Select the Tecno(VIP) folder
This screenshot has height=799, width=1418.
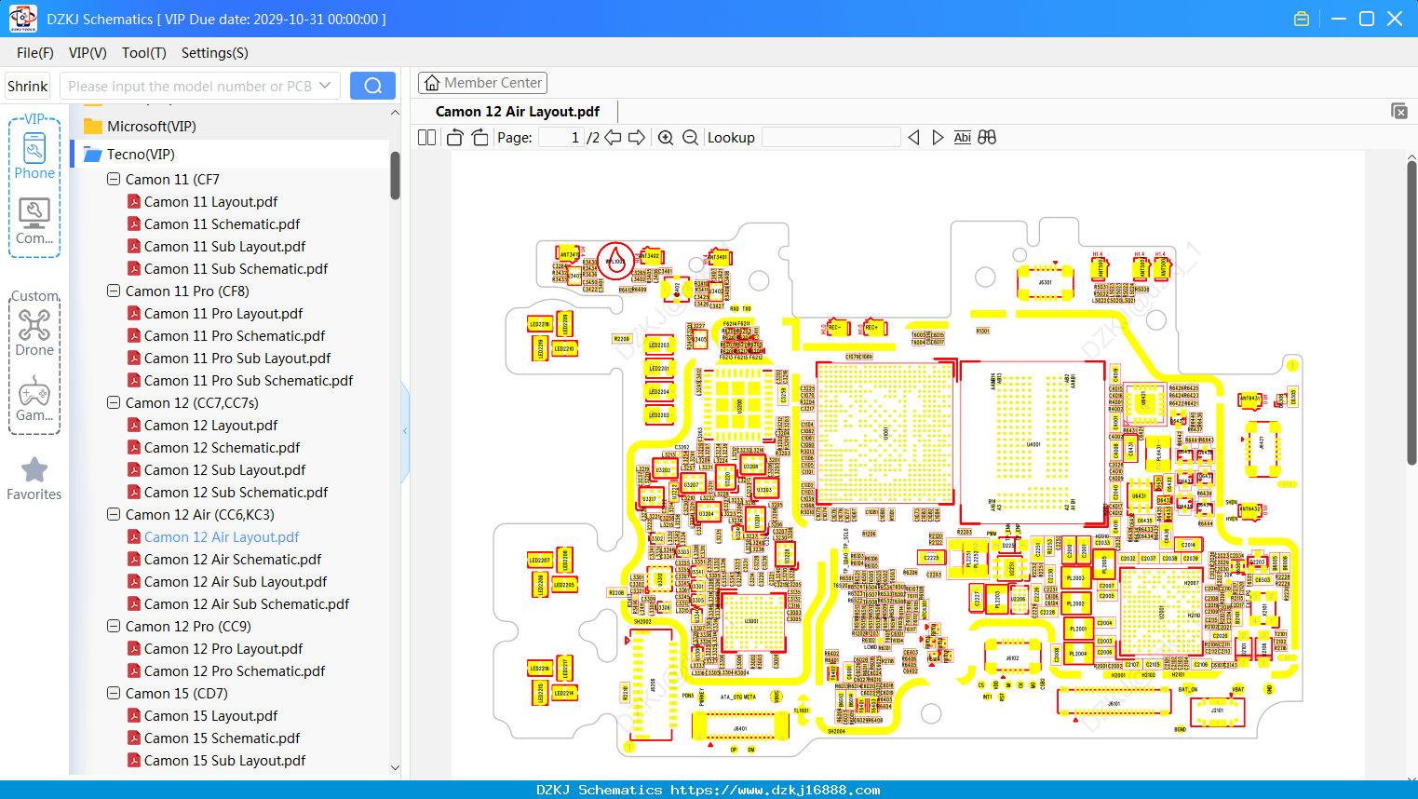tap(141, 155)
